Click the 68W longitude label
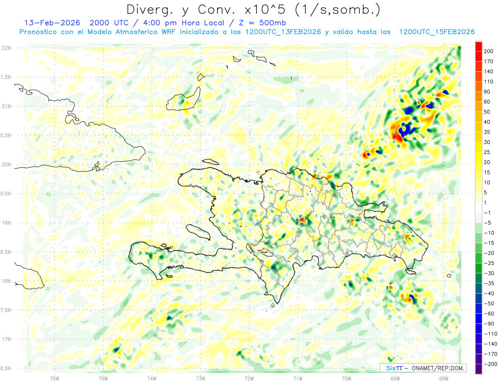 [444, 379]
